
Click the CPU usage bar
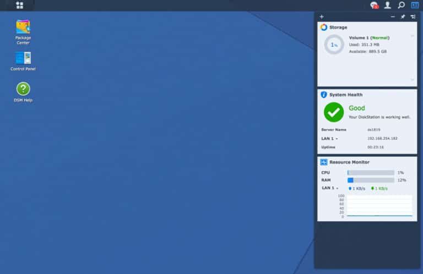click(x=371, y=172)
